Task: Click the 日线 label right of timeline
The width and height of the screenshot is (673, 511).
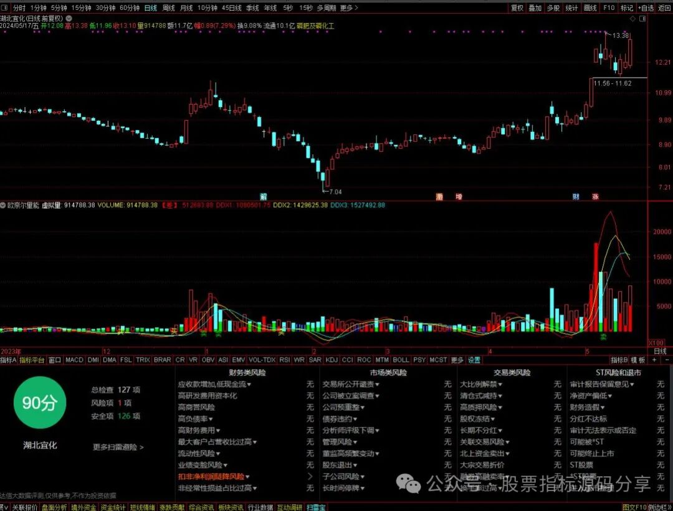Action: [660, 351]
